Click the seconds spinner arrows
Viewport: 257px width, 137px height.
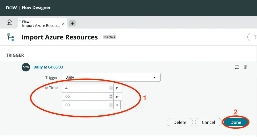(111, 105)
